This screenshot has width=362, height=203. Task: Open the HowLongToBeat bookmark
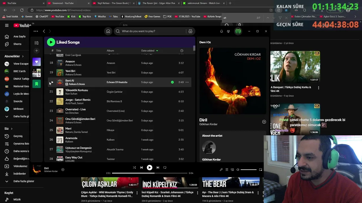click(x=131, y=16)
